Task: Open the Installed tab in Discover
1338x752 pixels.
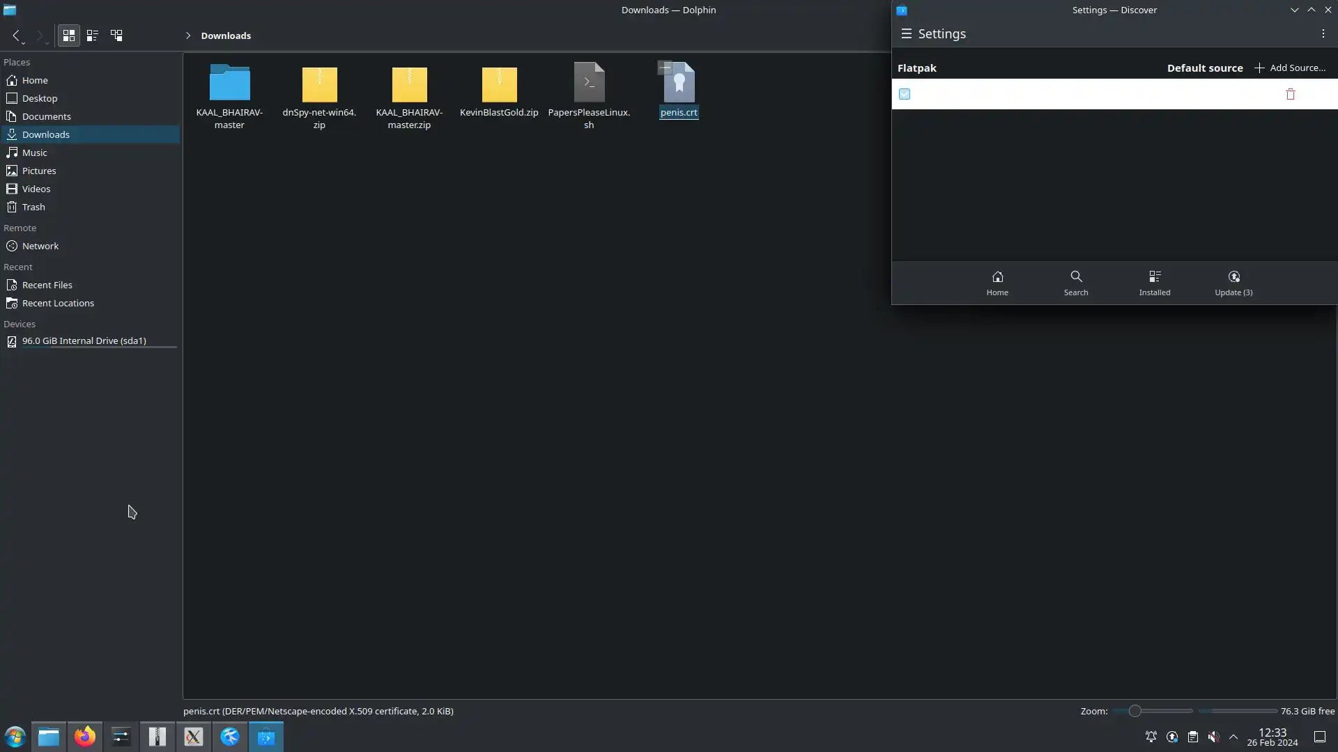Action: 1154,283
